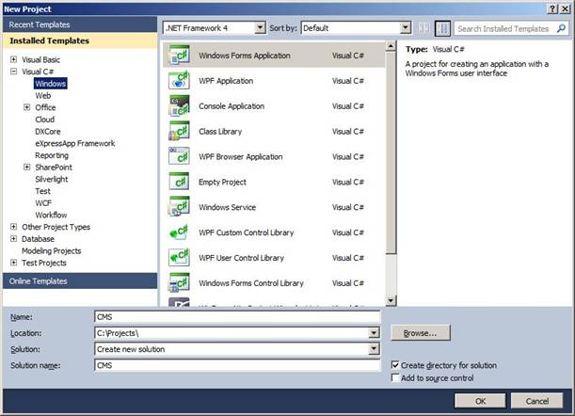Screen dimensions: 575x416
Task: Expand the SharePoint node
Action: (26, 167)
